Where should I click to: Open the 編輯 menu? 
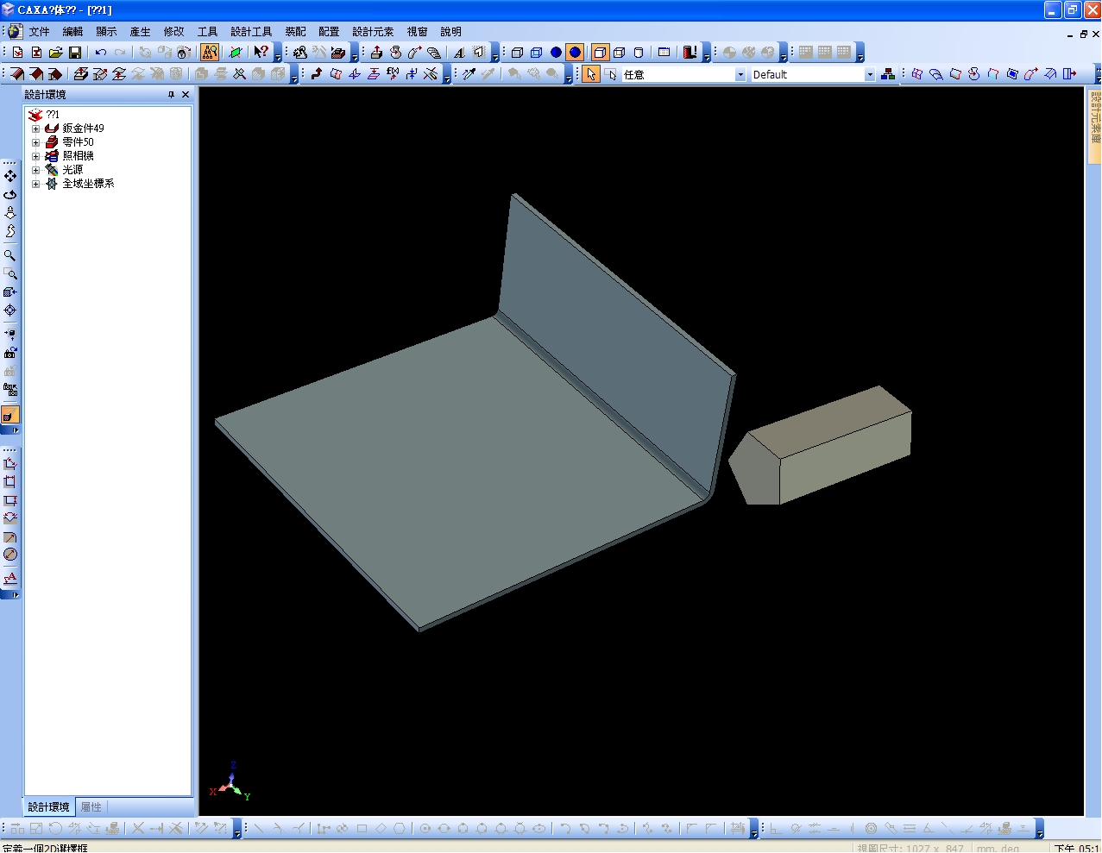pos(73,32)
